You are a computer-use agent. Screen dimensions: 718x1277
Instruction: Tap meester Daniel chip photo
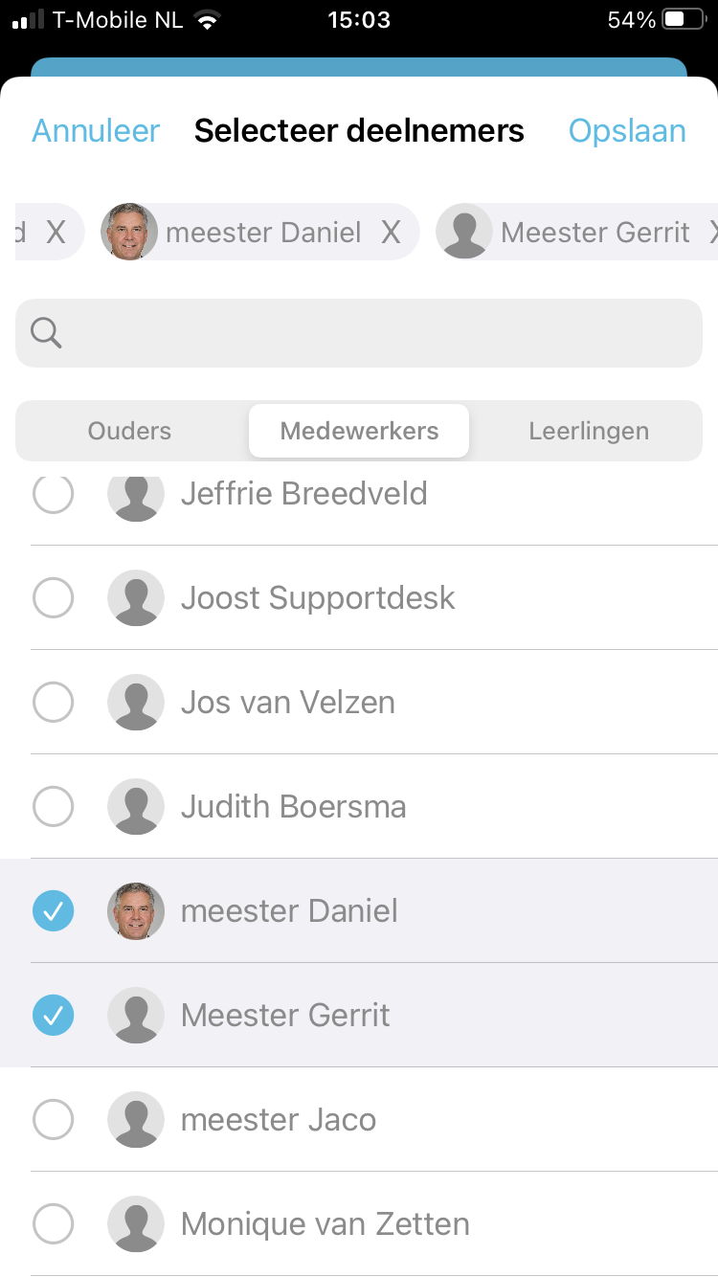[129, 233]
